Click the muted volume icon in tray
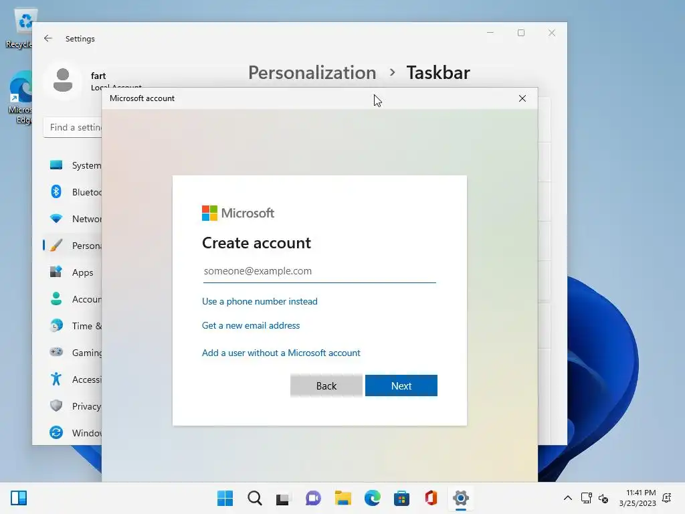The image size is (685, 514). tap(603, 498)
